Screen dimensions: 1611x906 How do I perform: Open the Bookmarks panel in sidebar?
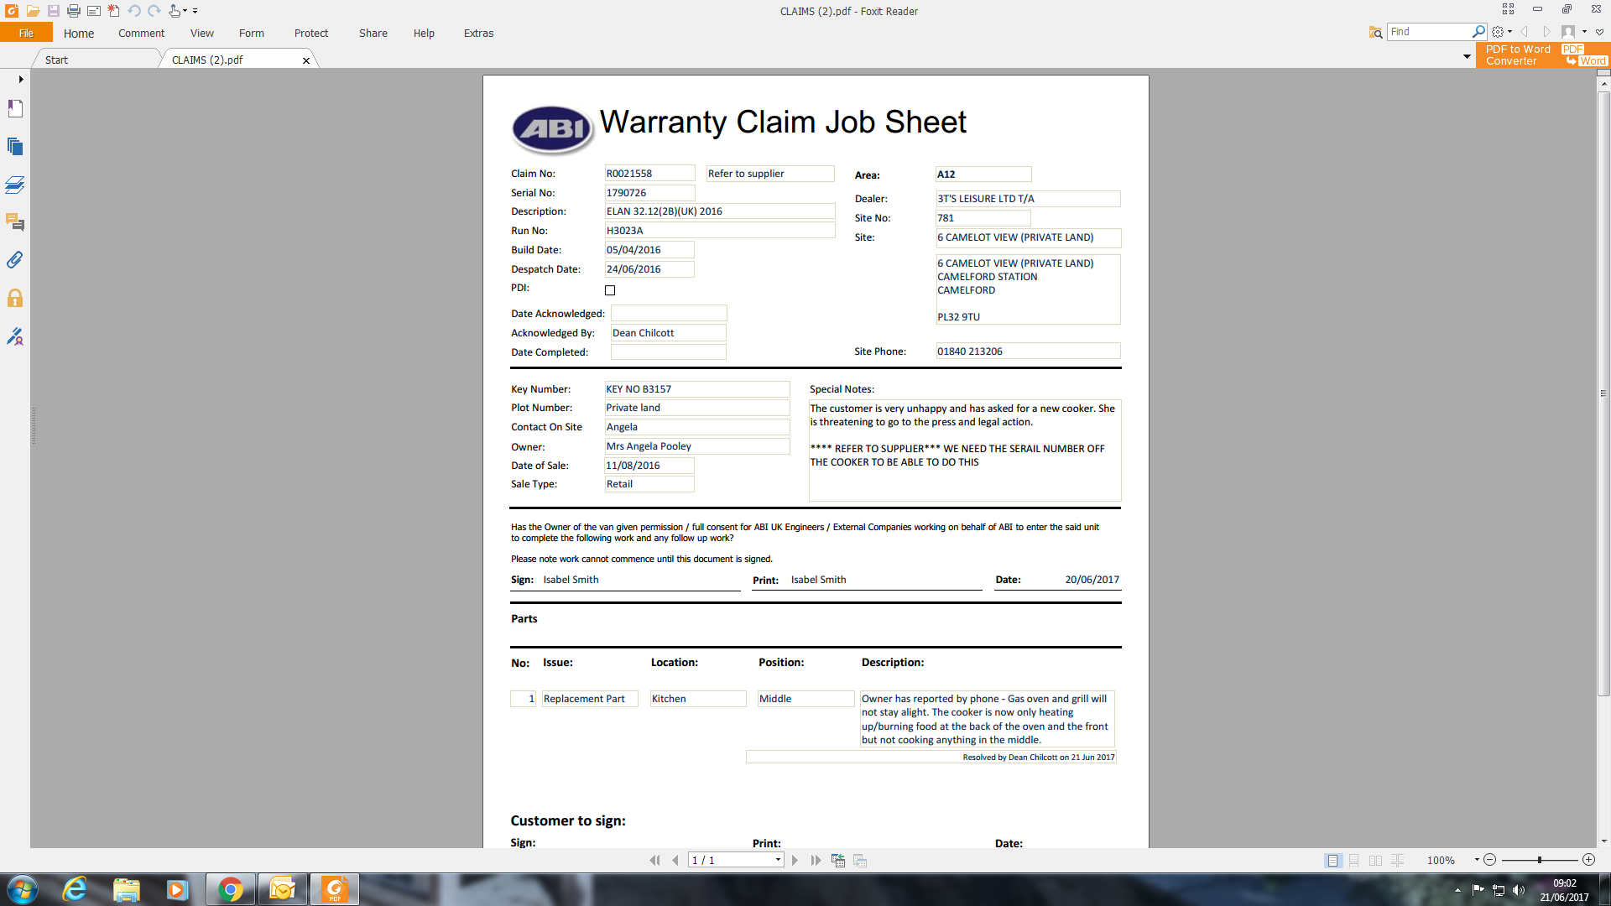[15, 108]
